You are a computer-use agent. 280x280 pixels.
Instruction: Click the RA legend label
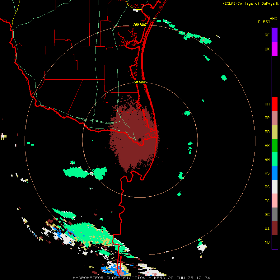pos(267,159)
